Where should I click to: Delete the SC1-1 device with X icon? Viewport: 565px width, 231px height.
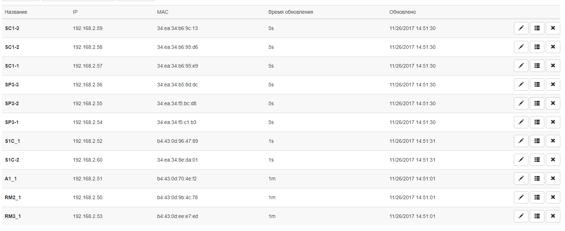[x=553, y=66]
